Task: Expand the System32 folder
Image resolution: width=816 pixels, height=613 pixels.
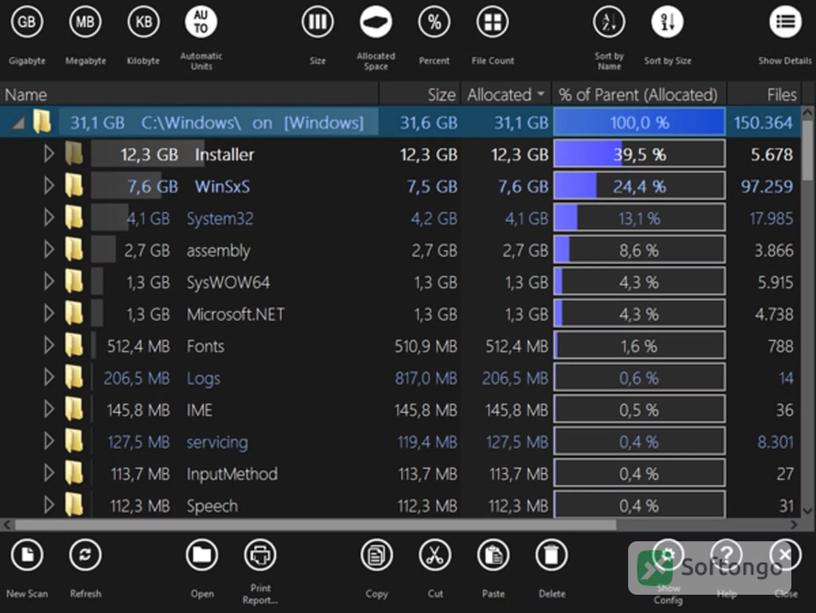Action: (49, 218)
